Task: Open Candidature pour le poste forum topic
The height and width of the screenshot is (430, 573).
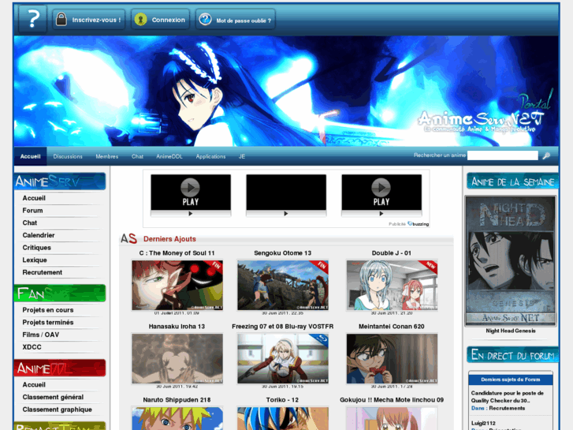Action: tap(508, 397)
